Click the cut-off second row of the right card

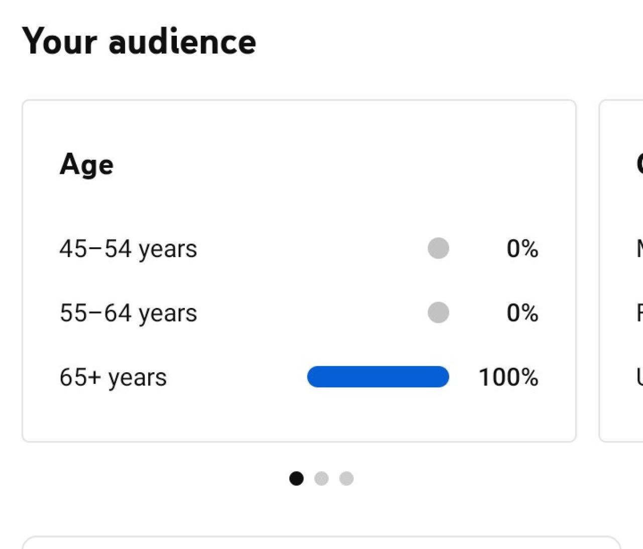pos(639,313)
